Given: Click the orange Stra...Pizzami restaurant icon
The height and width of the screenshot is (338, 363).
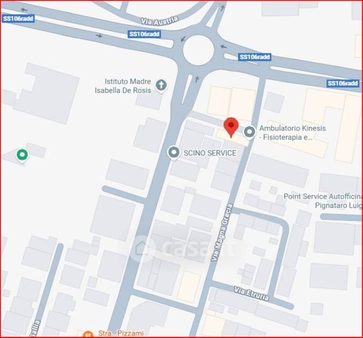Looking at the screenshot, I should click(x=88, y=334).
